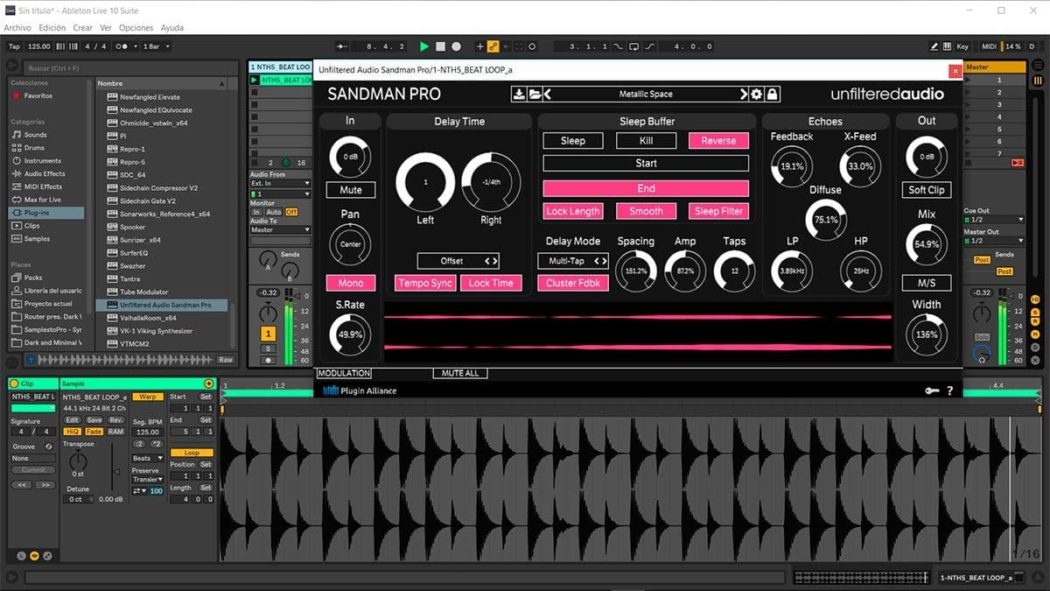
Task: Click the Plugin Alliance logo
Action: point(360,390)
